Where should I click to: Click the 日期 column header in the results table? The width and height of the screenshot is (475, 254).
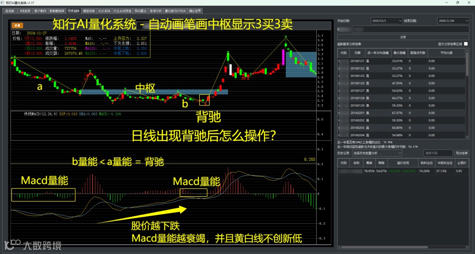point(357,53)
